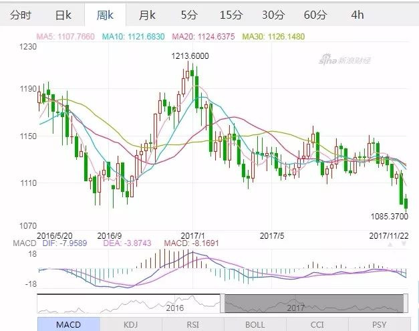Click the 2016/9 date label

point(110,235)
